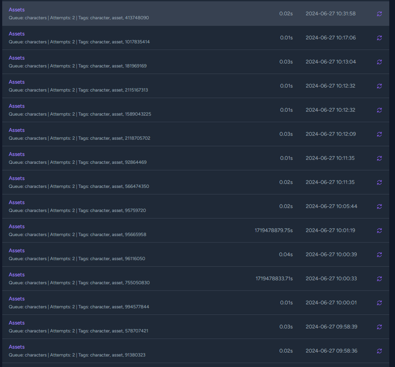Open the Assets job tagged 413748090

[17, 10]
